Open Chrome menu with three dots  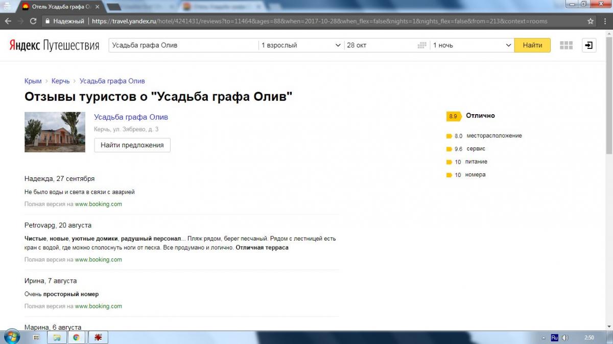tap(605, 21)
